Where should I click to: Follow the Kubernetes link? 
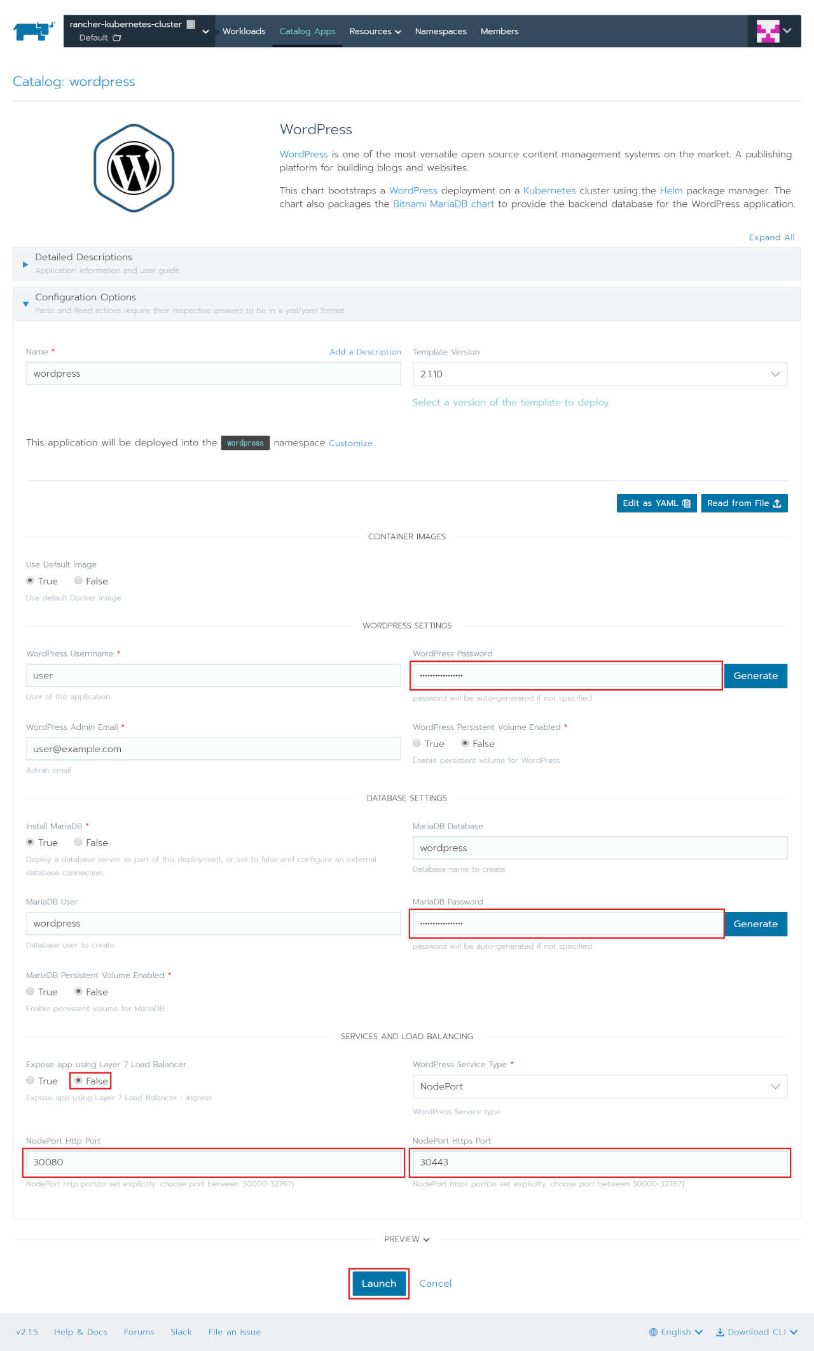point(549,190)
